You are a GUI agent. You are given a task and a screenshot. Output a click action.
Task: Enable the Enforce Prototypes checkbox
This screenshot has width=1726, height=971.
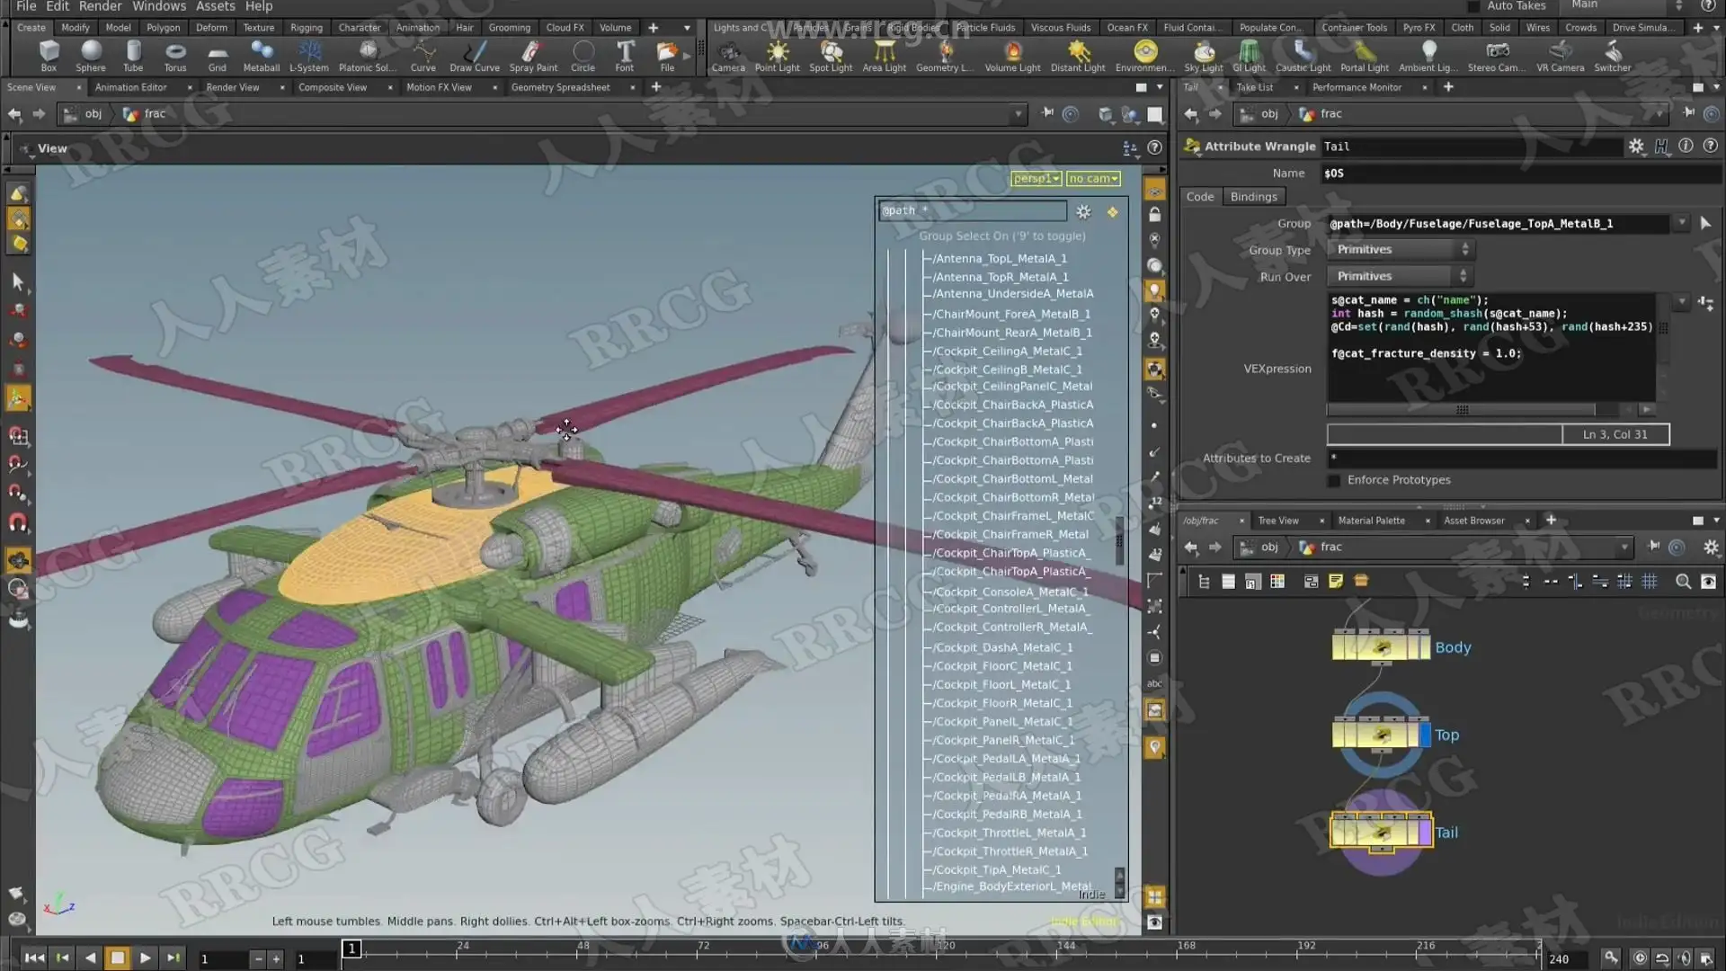(x=1334, y=480)
